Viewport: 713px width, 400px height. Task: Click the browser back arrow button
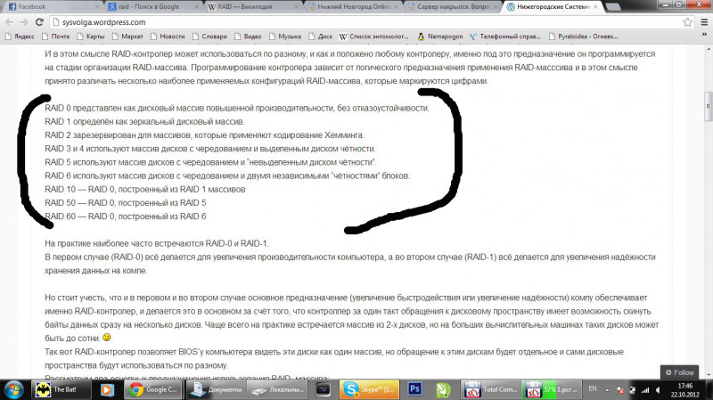pyautogui.click(x=10, y=21)
